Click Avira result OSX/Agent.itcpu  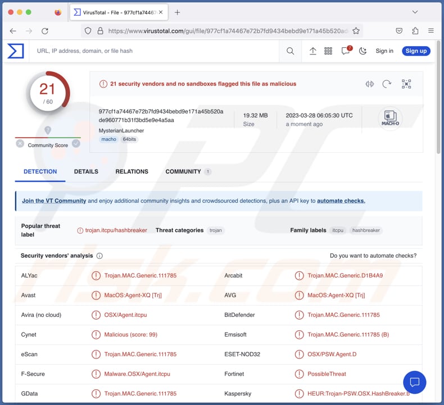click(125, 315)
